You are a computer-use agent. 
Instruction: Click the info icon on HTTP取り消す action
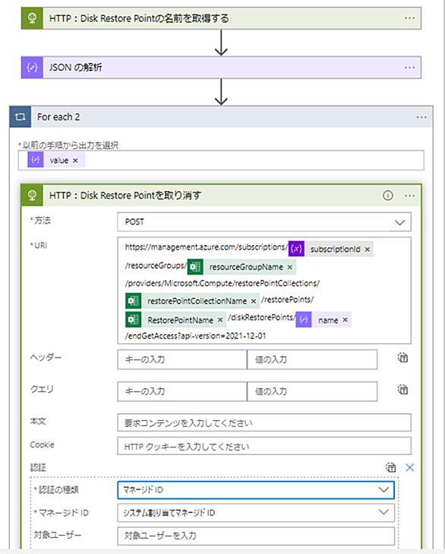pos(387,196)
